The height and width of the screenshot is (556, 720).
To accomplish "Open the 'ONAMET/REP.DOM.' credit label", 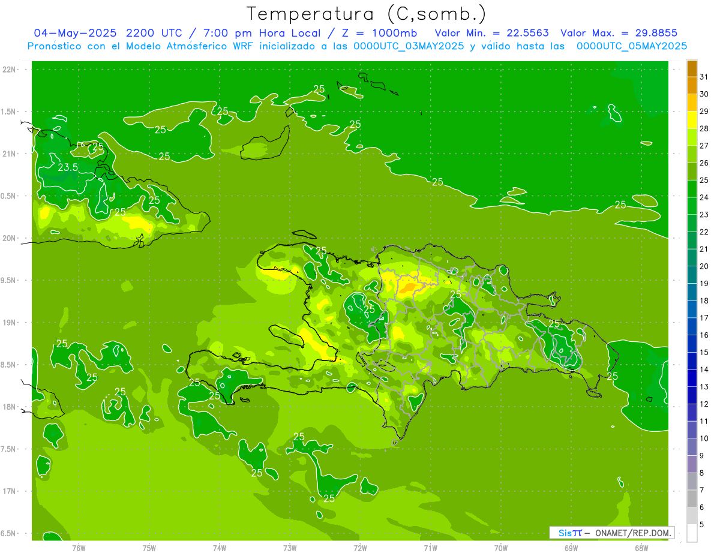I will 632,533.
